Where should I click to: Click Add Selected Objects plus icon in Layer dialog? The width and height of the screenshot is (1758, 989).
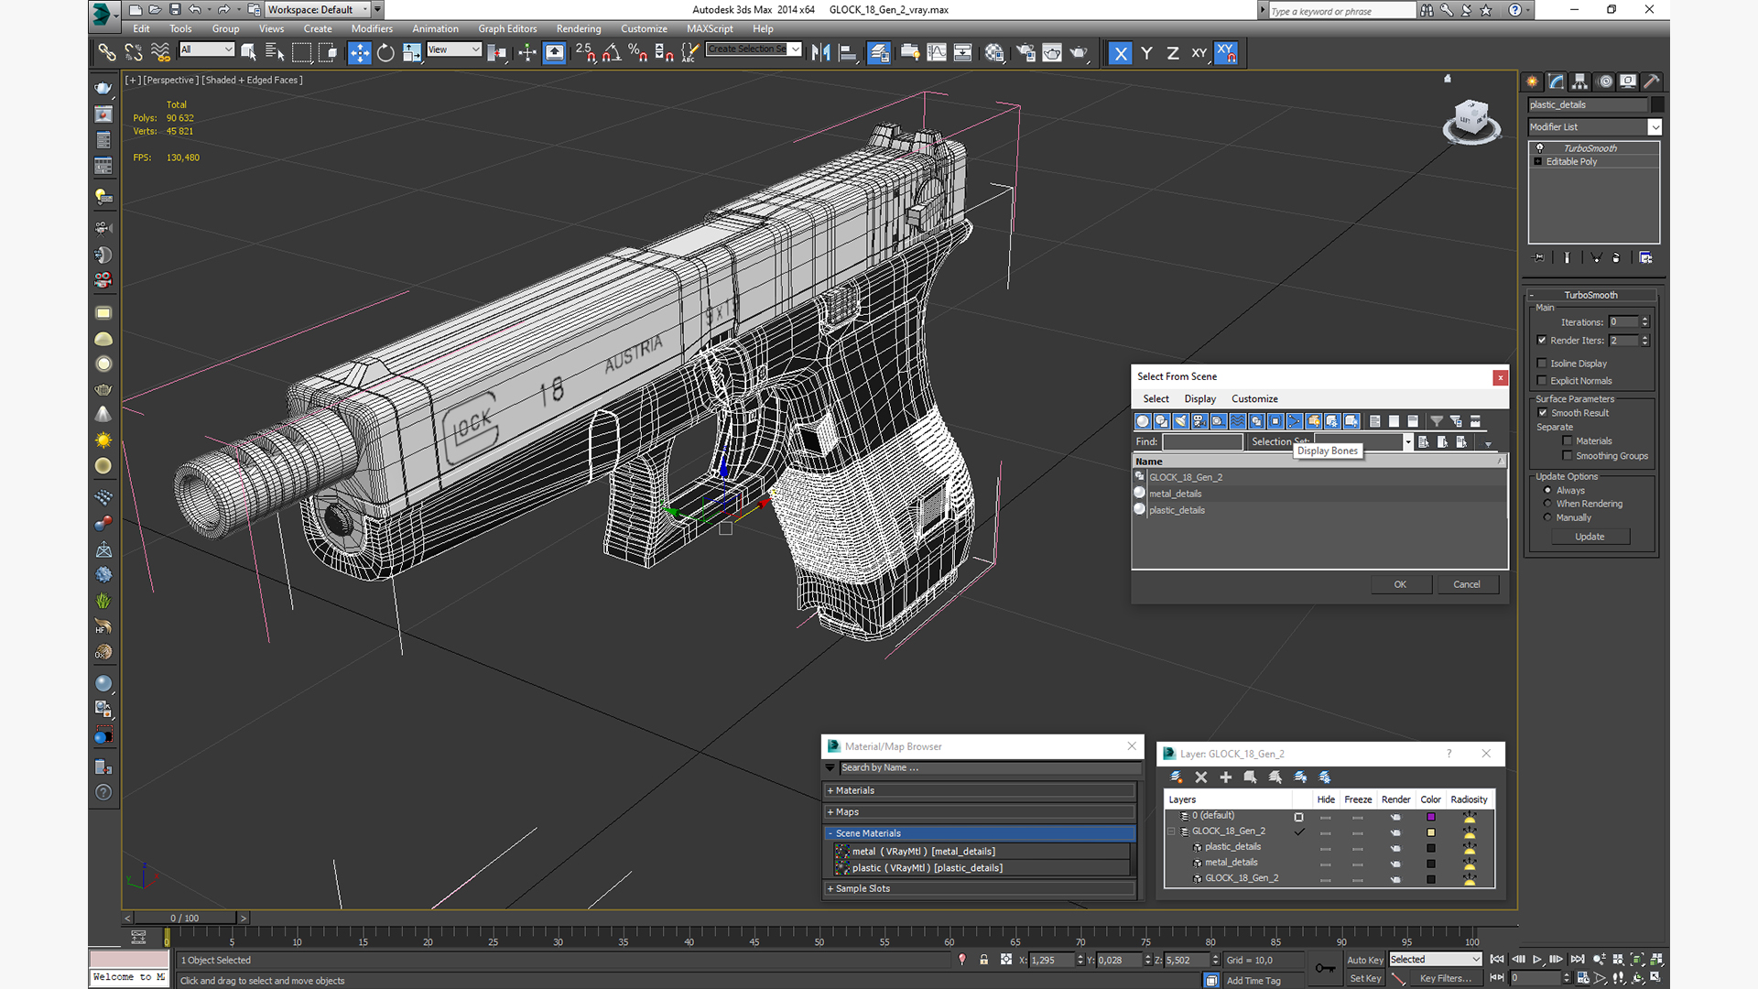(1226, 777)
